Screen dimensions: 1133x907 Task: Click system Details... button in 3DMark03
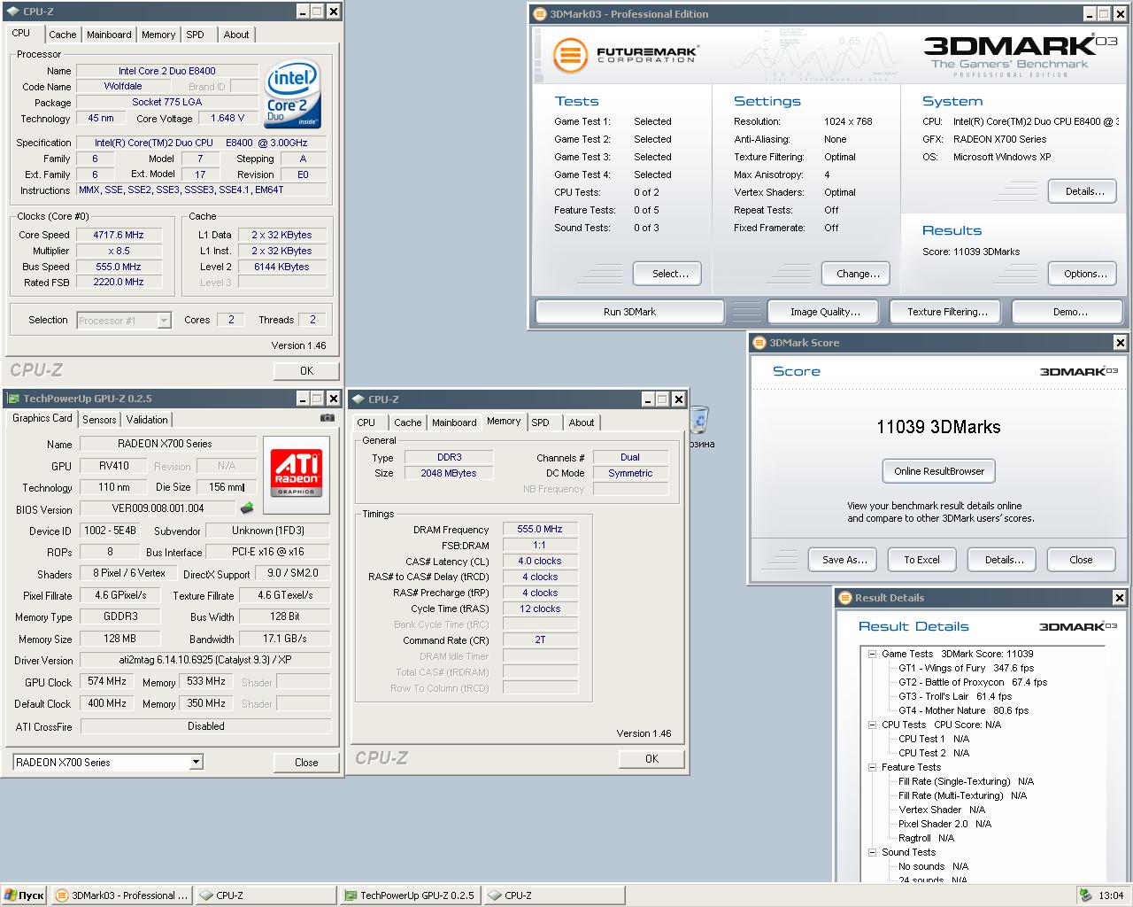coord(1084,191)
